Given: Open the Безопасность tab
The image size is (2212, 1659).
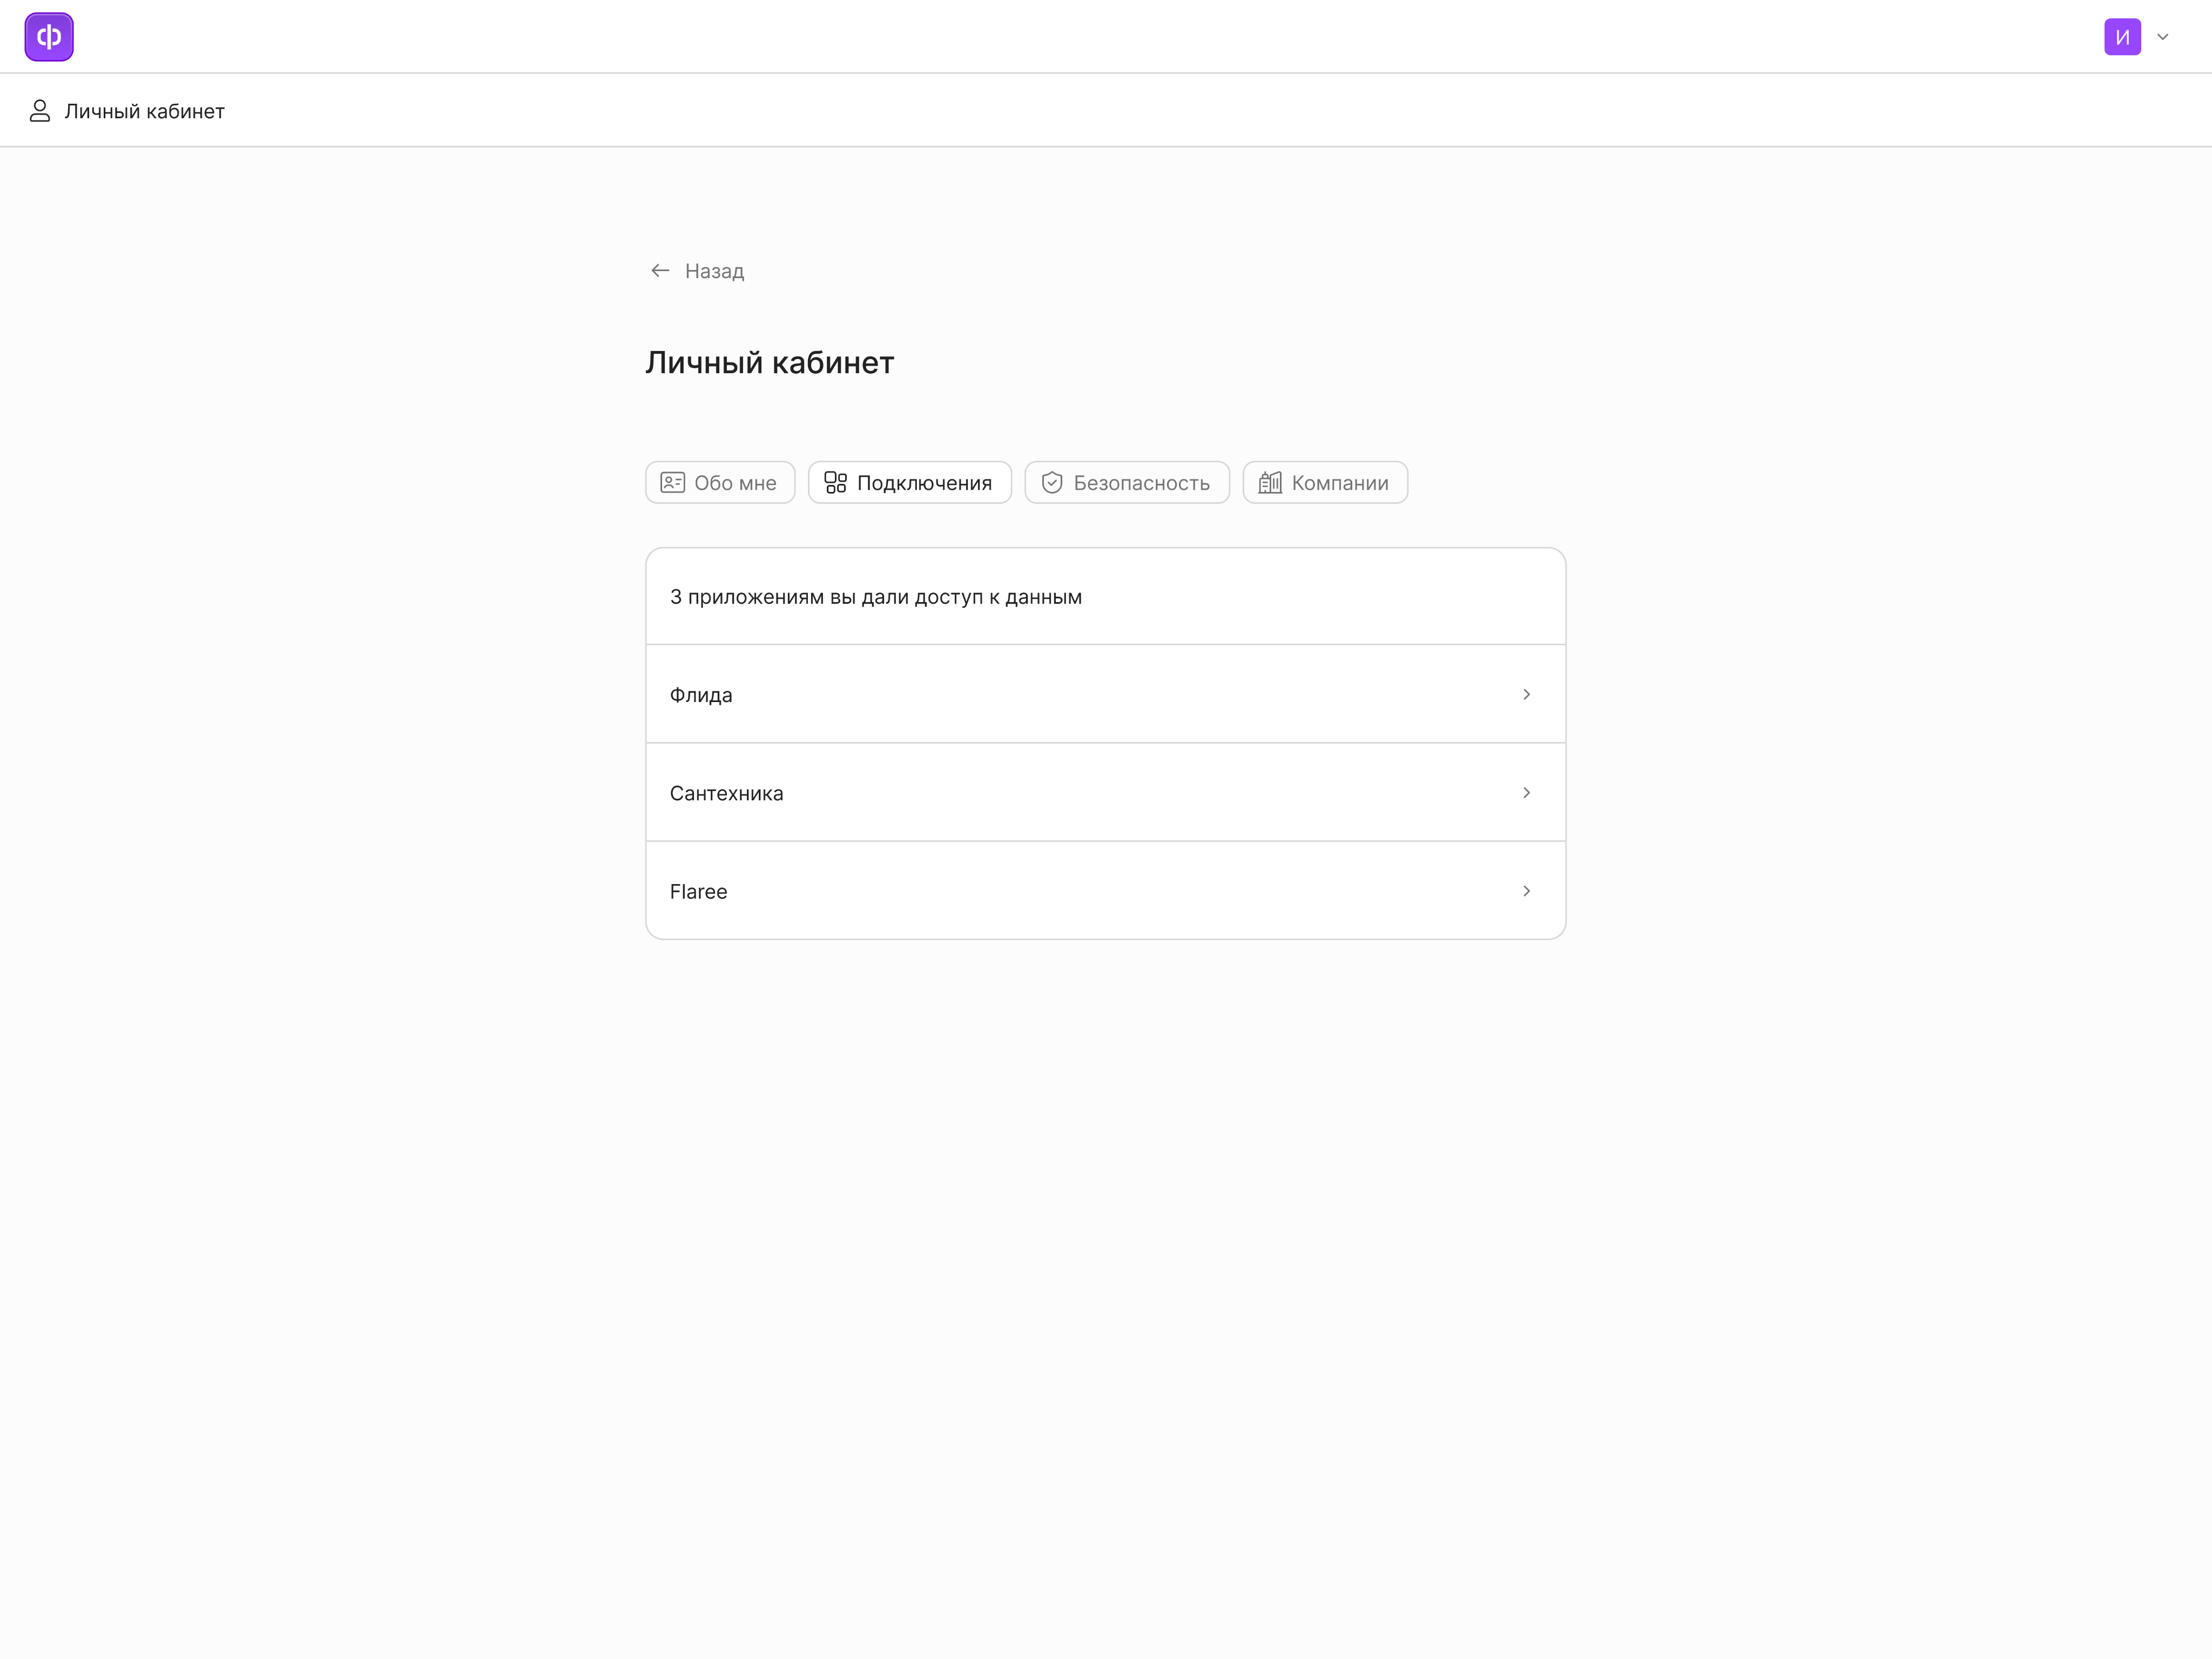Looking at the screenshot, I should pyautogui.click(x=1127, y=483).
